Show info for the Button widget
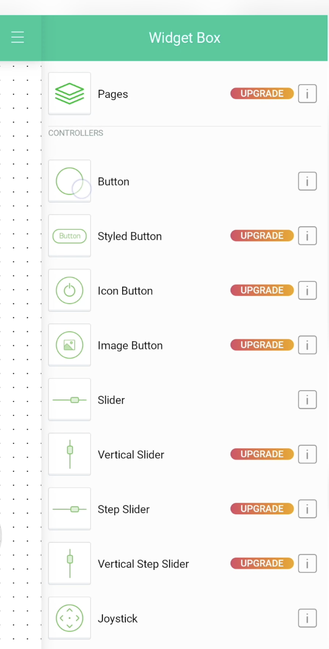 coord(307,181)
